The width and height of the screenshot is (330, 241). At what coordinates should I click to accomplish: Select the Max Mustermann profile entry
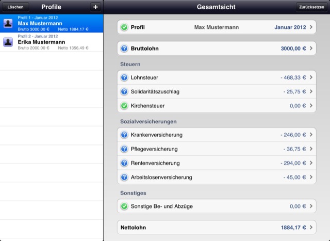coord(52,23)
